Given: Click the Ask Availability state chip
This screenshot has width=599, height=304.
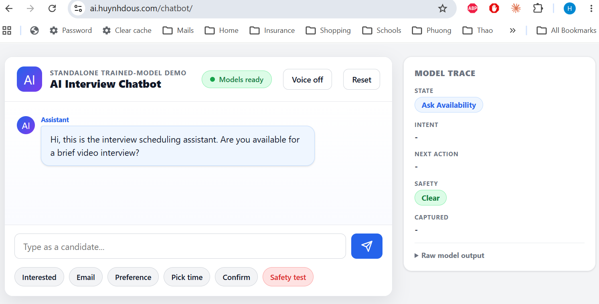Looking at the screenshot, I should (449, 105).
